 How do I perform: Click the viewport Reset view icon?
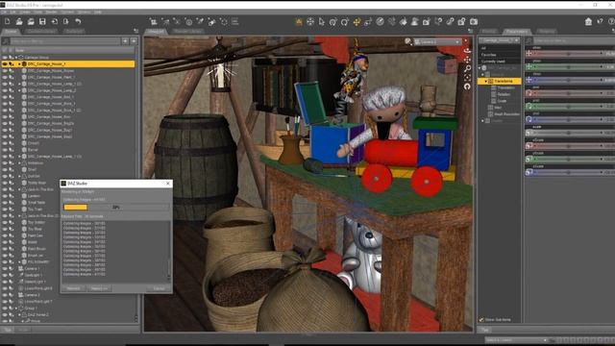(x=467, y=86)
